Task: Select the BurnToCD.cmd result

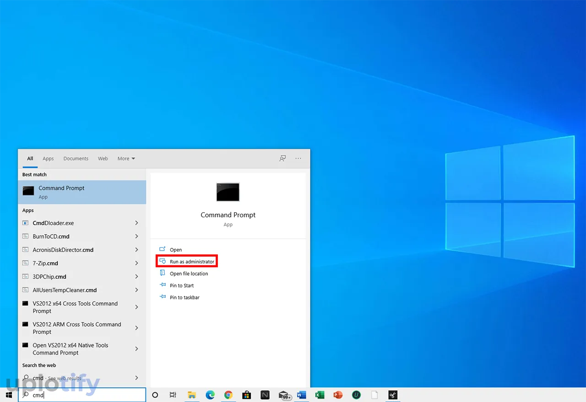Action: [51, 236]
